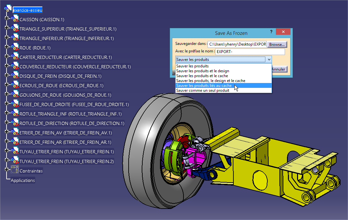This screenshot has height=220, width=348.
Task: Open the save mode dropdown arrow
Action: [x=269, y=60]
